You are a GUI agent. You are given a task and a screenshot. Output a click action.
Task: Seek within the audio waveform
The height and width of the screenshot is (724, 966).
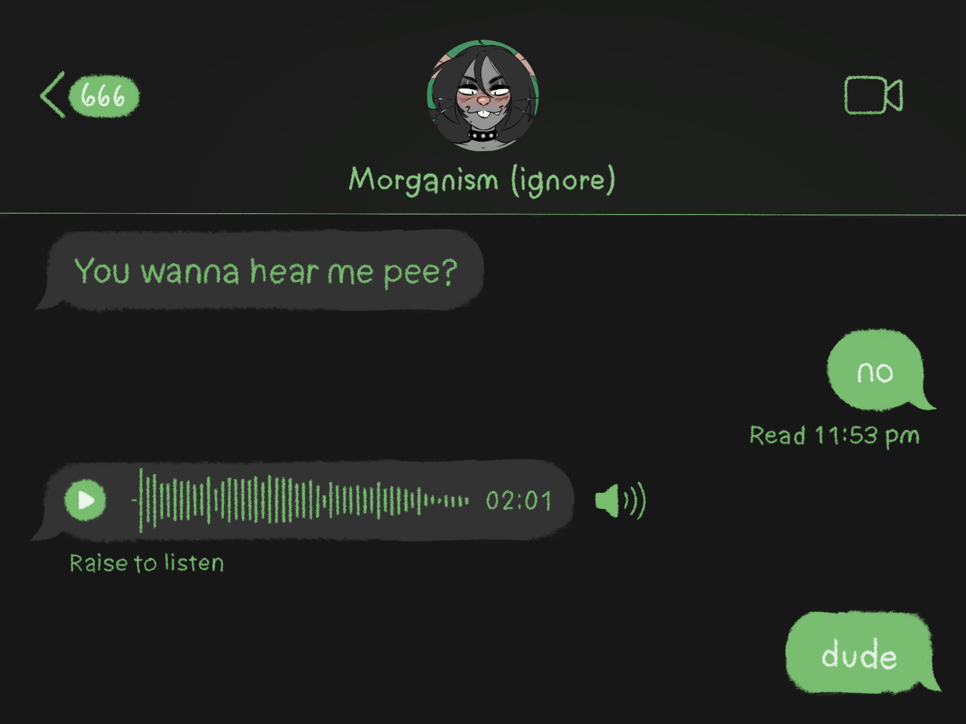(x=301, y=500)
